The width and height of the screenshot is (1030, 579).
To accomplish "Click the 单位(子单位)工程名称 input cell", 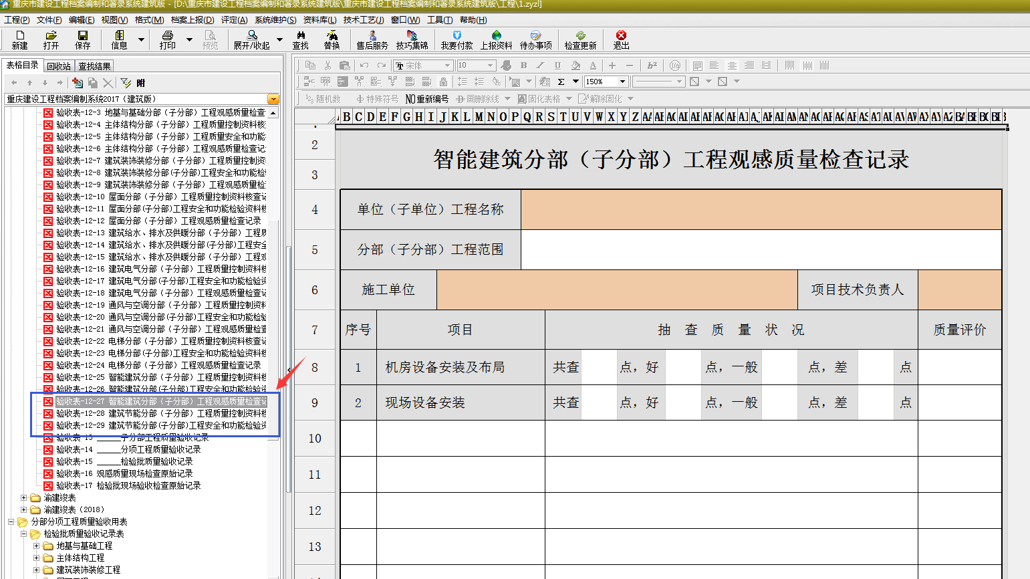I will pyautogui.click(x=761, y=209).
